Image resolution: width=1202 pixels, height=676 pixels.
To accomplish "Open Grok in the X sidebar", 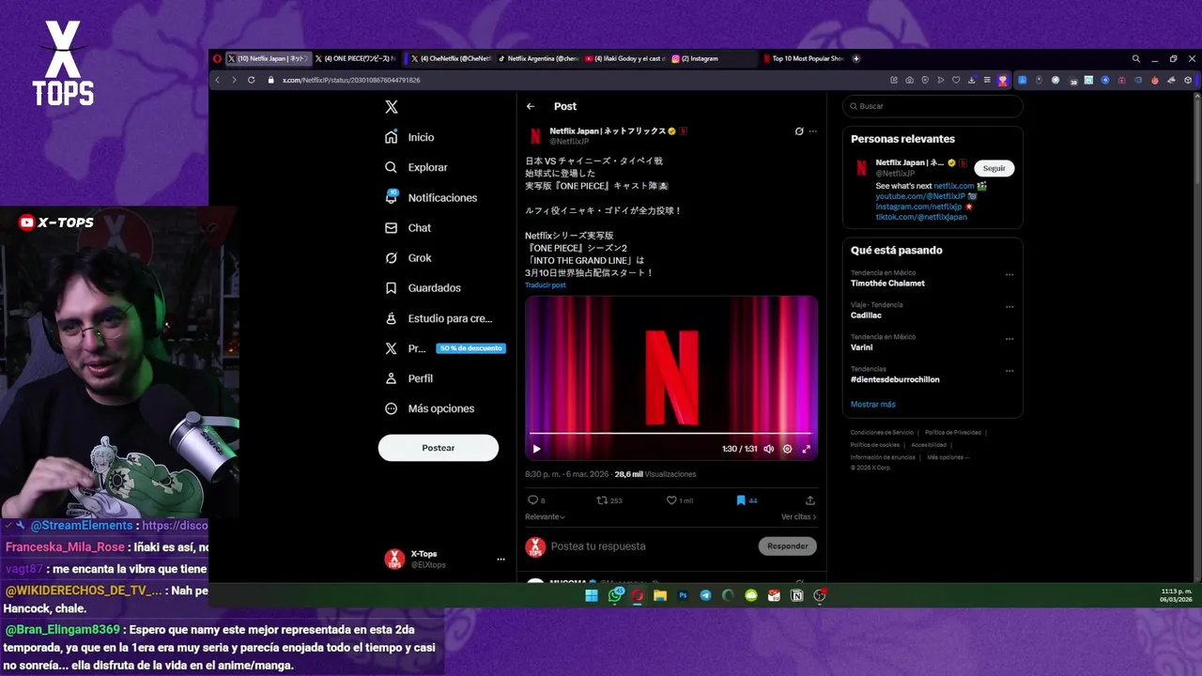I will point(408,258).
